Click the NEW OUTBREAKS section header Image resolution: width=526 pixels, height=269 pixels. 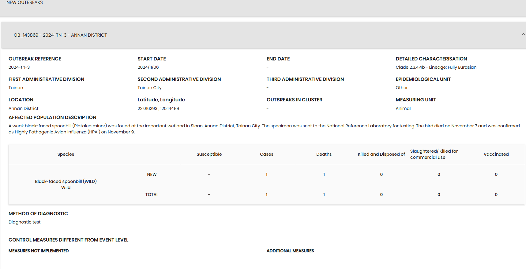click(25, 3)
